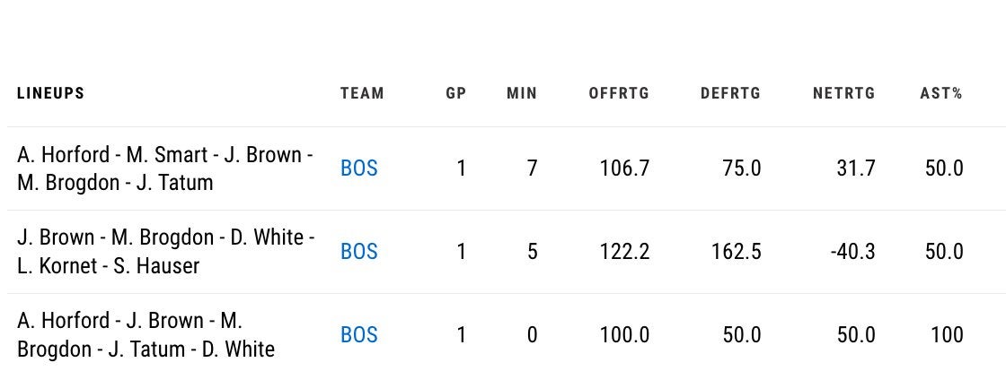Click the -40.3 net rating value

853,252
